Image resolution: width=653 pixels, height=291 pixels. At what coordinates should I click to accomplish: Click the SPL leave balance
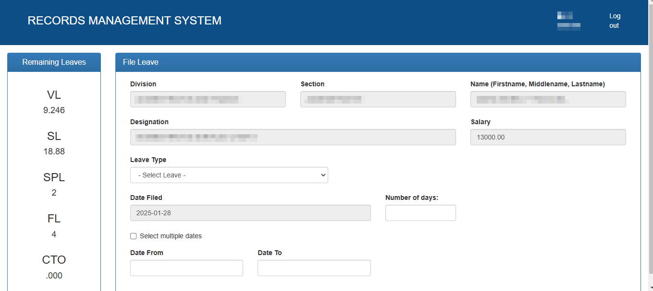click(54, 184)
